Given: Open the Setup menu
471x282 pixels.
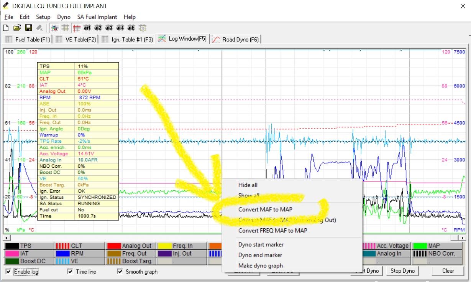Looking at the screenshot, I should 43,17.
